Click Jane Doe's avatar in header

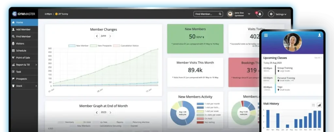coord(230,14)
